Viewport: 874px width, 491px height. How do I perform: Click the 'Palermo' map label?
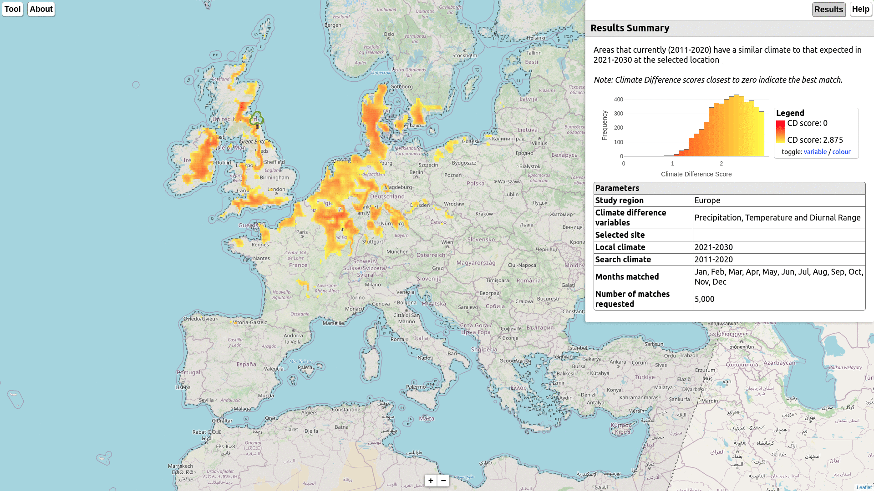[417, 387]
